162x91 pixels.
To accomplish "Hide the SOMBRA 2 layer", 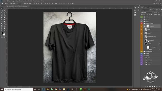I will (141, 33).
